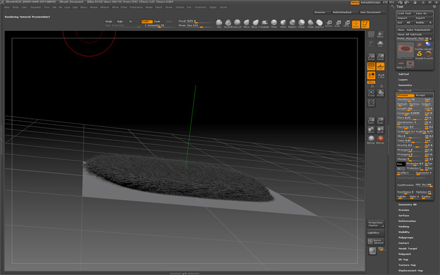This screenshot has height=275, width=440.
Task: Select the Polish brush
Action: (311, 24)
